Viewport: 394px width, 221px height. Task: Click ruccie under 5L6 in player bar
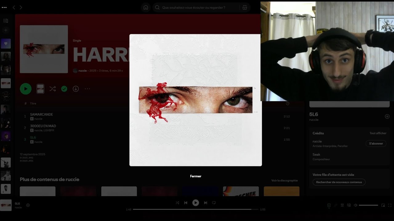coord(18,207)
